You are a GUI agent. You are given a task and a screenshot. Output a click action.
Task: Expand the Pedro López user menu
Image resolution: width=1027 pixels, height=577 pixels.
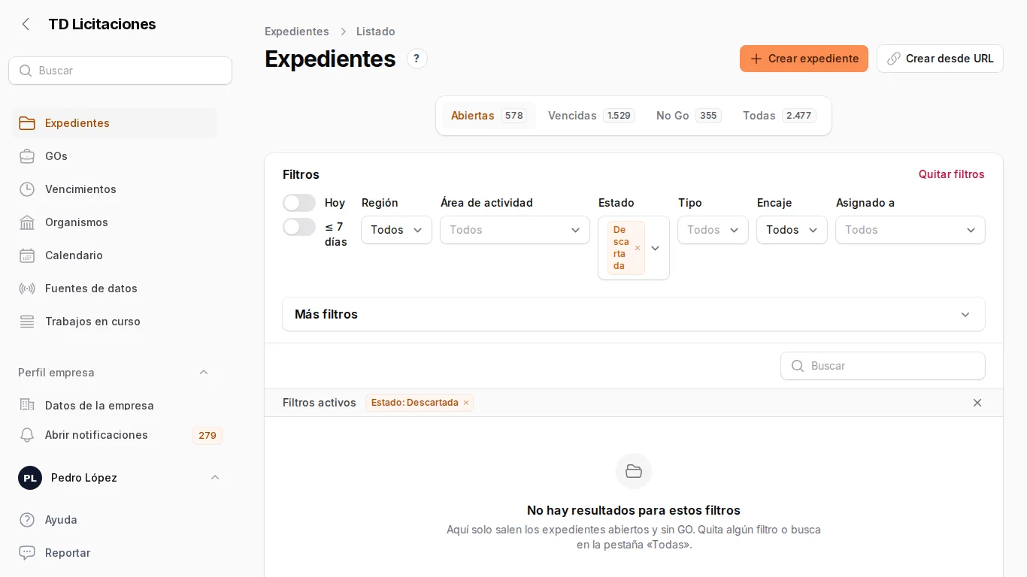(x=215, y=478)
